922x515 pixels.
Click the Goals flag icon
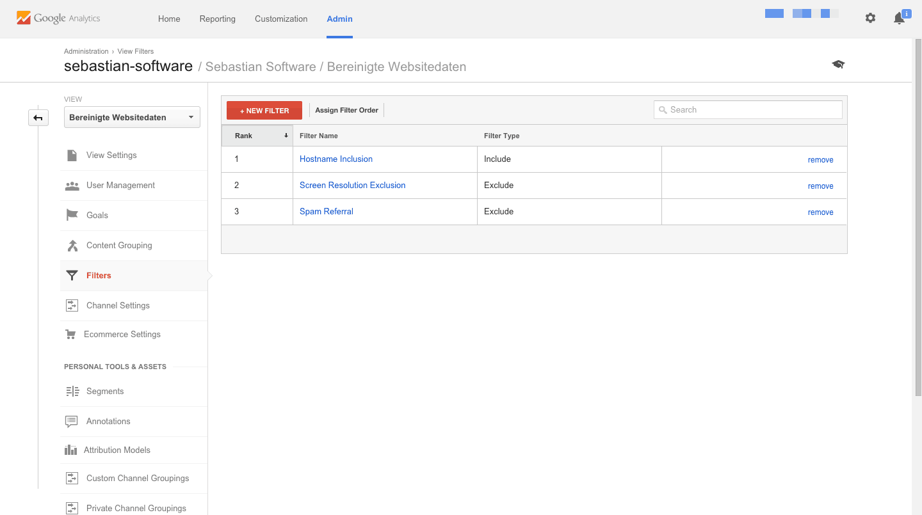(72, 216)
